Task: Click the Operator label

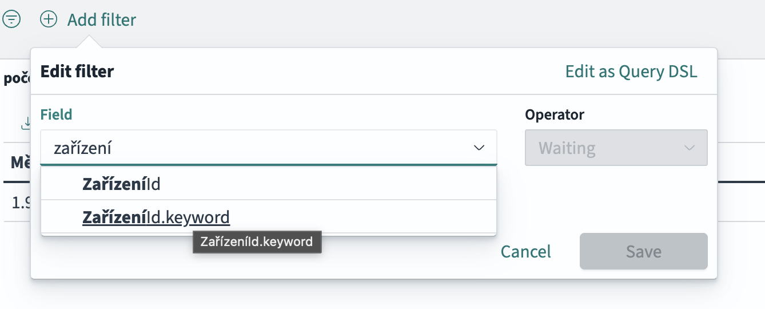Action: [554, 114]
